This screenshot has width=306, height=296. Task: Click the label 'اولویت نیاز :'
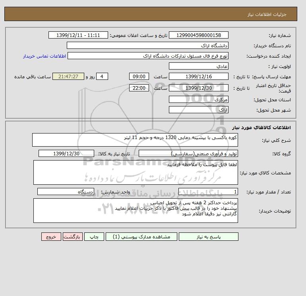280,66
